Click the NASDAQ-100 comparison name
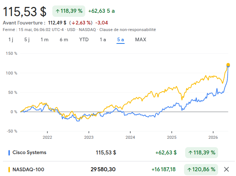The width and height of the screenshot is (236, 176). pos(28,169)
